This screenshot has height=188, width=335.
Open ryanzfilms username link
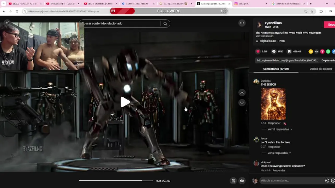[273, 23]
